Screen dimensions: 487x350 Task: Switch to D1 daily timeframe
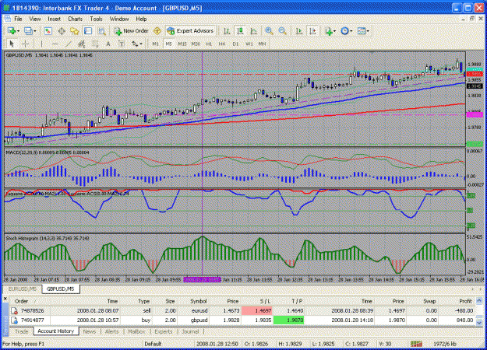point(235,44)
